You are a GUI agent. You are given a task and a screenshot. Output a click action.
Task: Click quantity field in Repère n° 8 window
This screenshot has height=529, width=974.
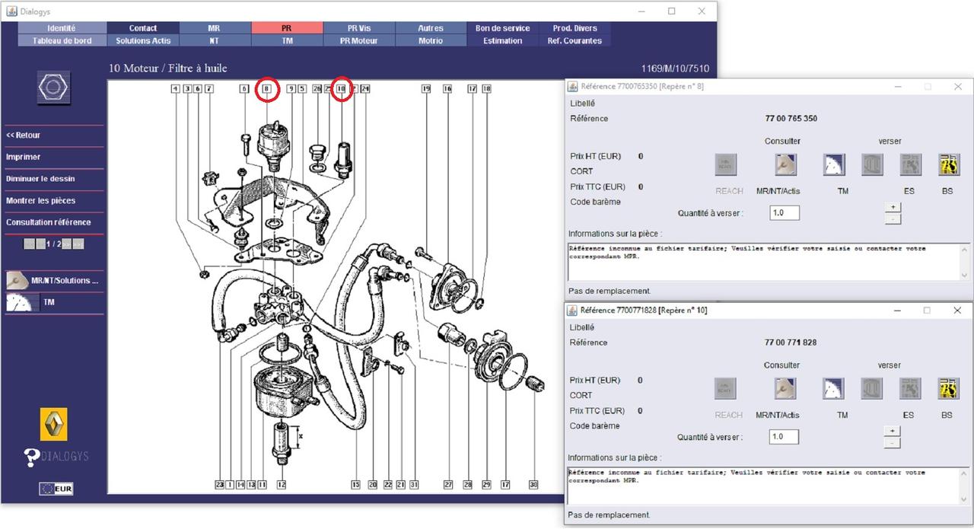pos(784,213)
